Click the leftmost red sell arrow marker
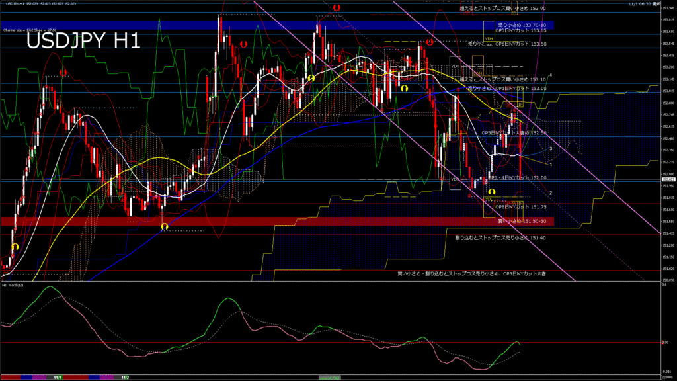The image size is (677, 381). (63, 73)
